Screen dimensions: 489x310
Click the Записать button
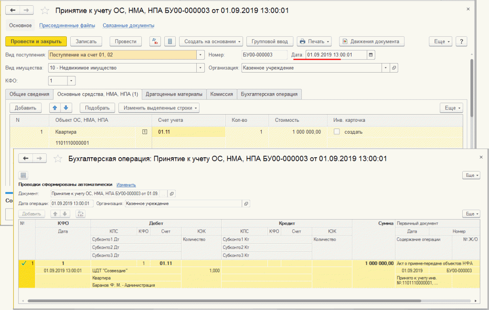point(86,42)
